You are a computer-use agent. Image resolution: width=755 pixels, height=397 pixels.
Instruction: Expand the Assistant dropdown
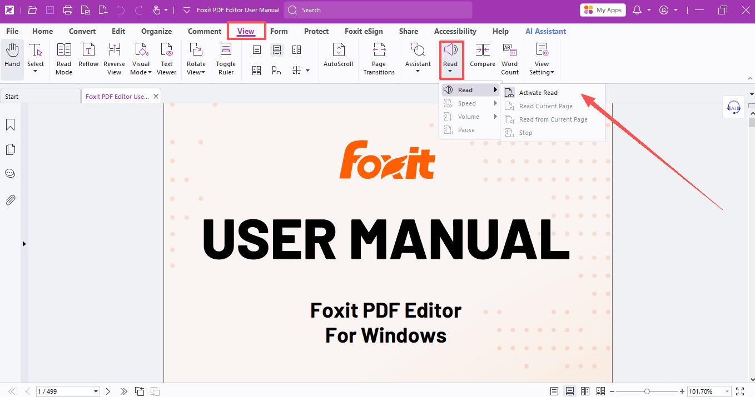click(418, 72)
